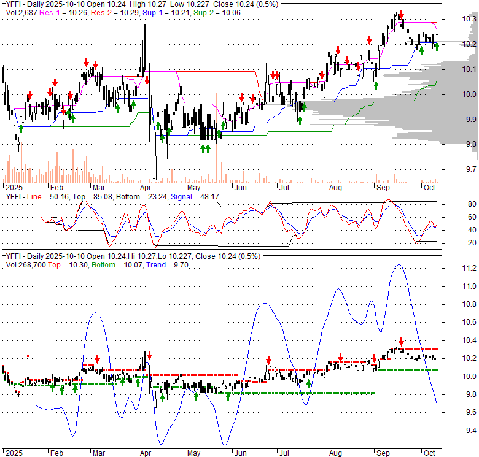Click the 10.3 price label on top chart axis

(x=469, y=19)
